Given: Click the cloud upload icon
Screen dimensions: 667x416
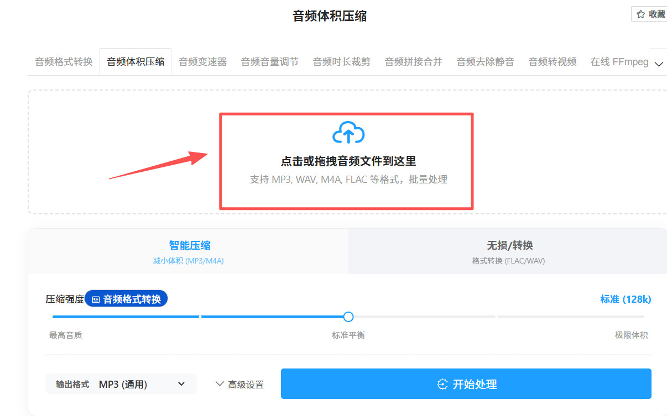Looking at the screenshot, I should pyautogui.click(x=348, y=134).
